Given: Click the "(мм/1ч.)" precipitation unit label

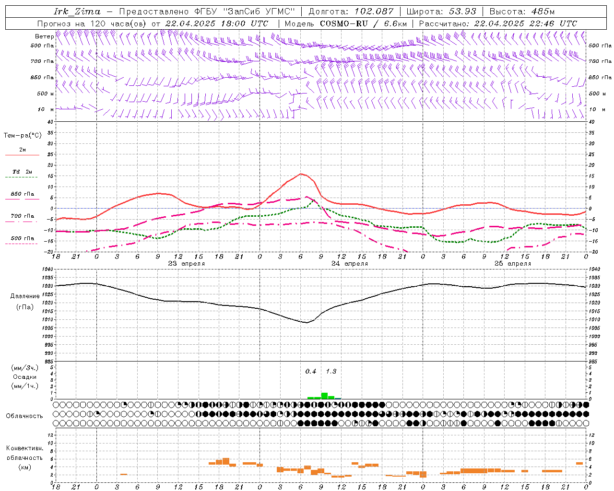Looking at the screenshot, I should [25, 386].
